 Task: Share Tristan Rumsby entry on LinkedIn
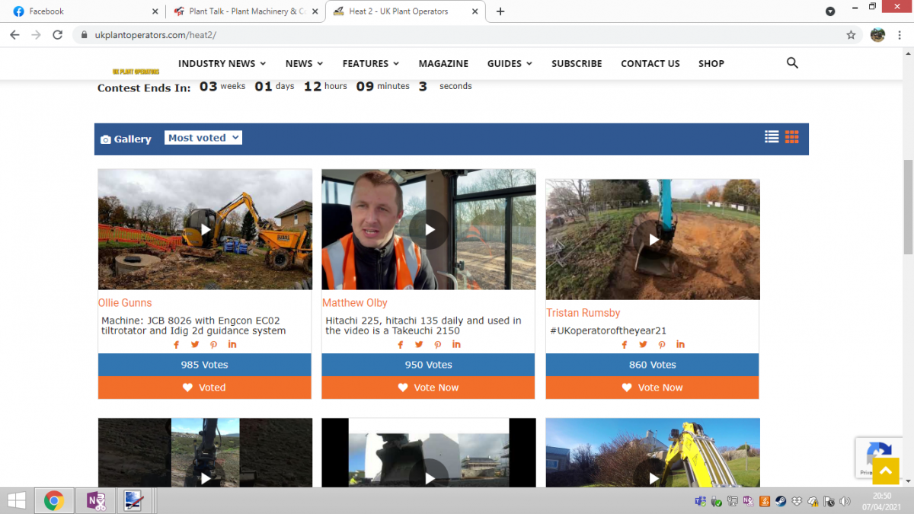(680, 344)
